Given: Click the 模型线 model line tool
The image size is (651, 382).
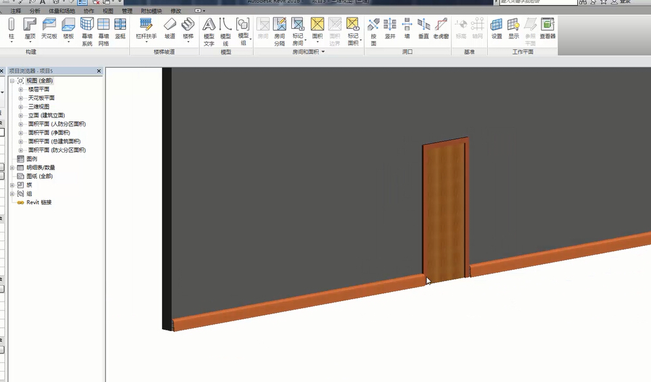Looking at the screenshot, I should click(225, 31).
